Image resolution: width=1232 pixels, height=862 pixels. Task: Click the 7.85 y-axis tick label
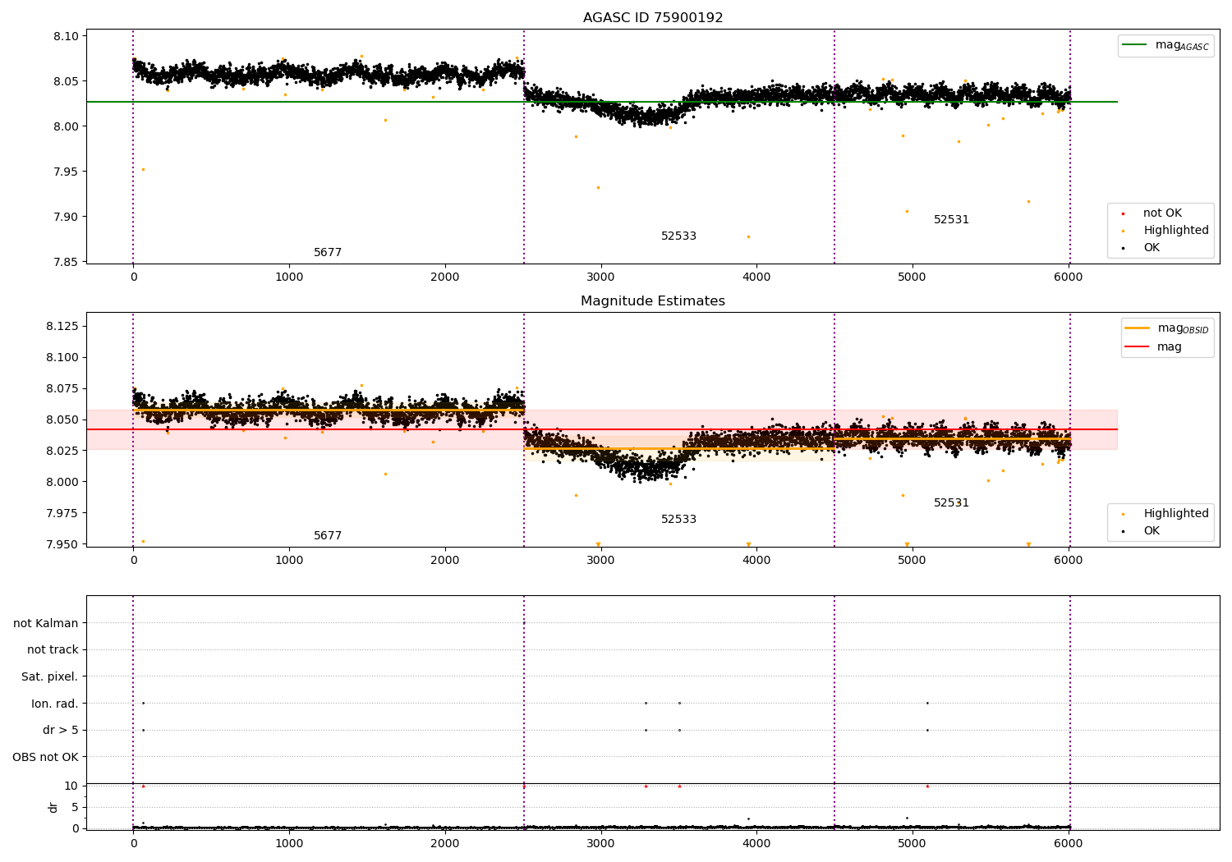[66, 263]
